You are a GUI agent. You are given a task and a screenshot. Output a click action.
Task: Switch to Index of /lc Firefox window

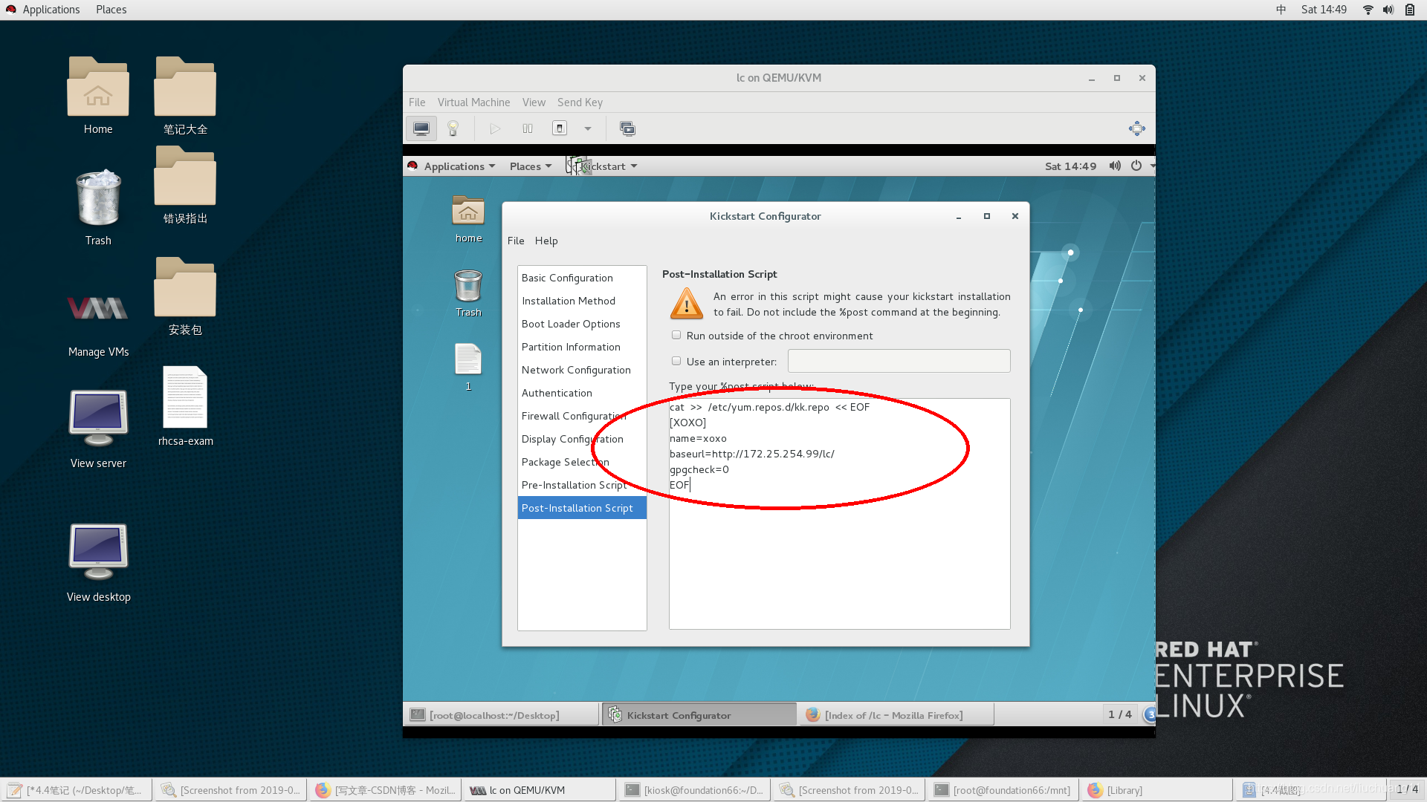[x=893, y=715]
